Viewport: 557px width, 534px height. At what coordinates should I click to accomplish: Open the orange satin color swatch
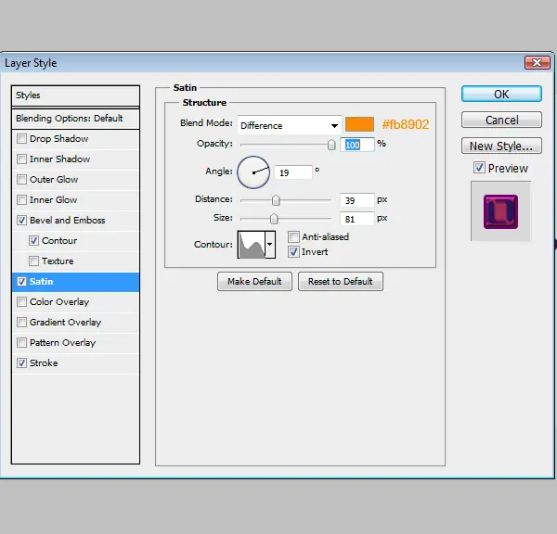(x=359, y=124)
